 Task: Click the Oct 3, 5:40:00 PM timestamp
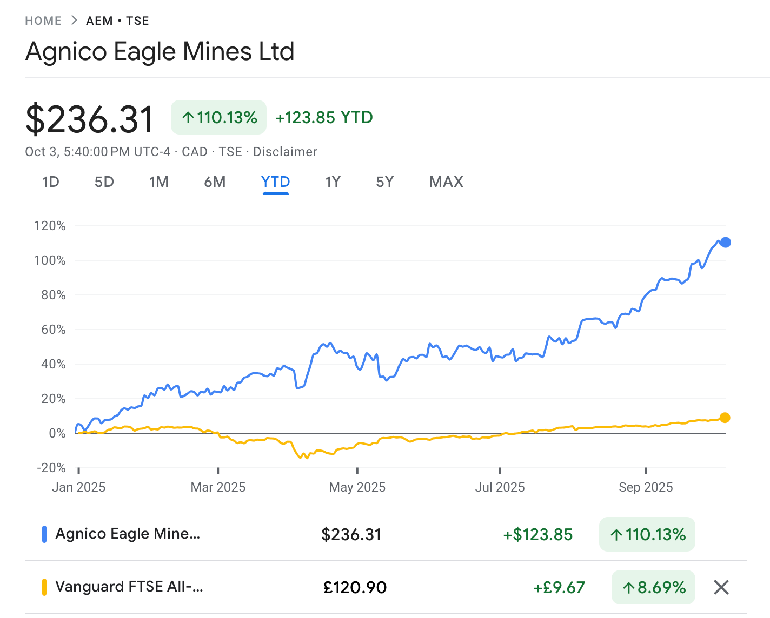click(x=97, y=152)
